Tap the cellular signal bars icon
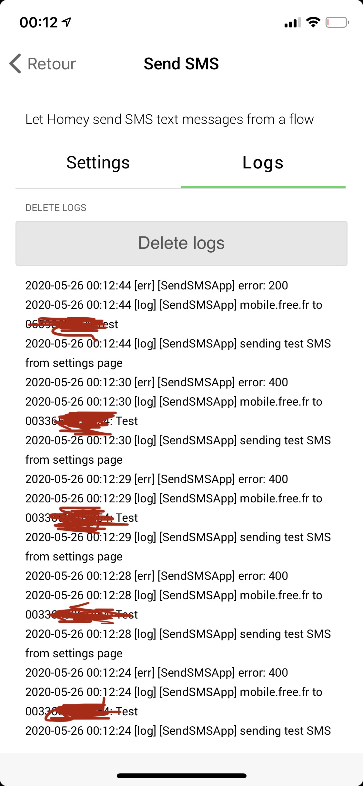363x786 pixels. point(293,23)
